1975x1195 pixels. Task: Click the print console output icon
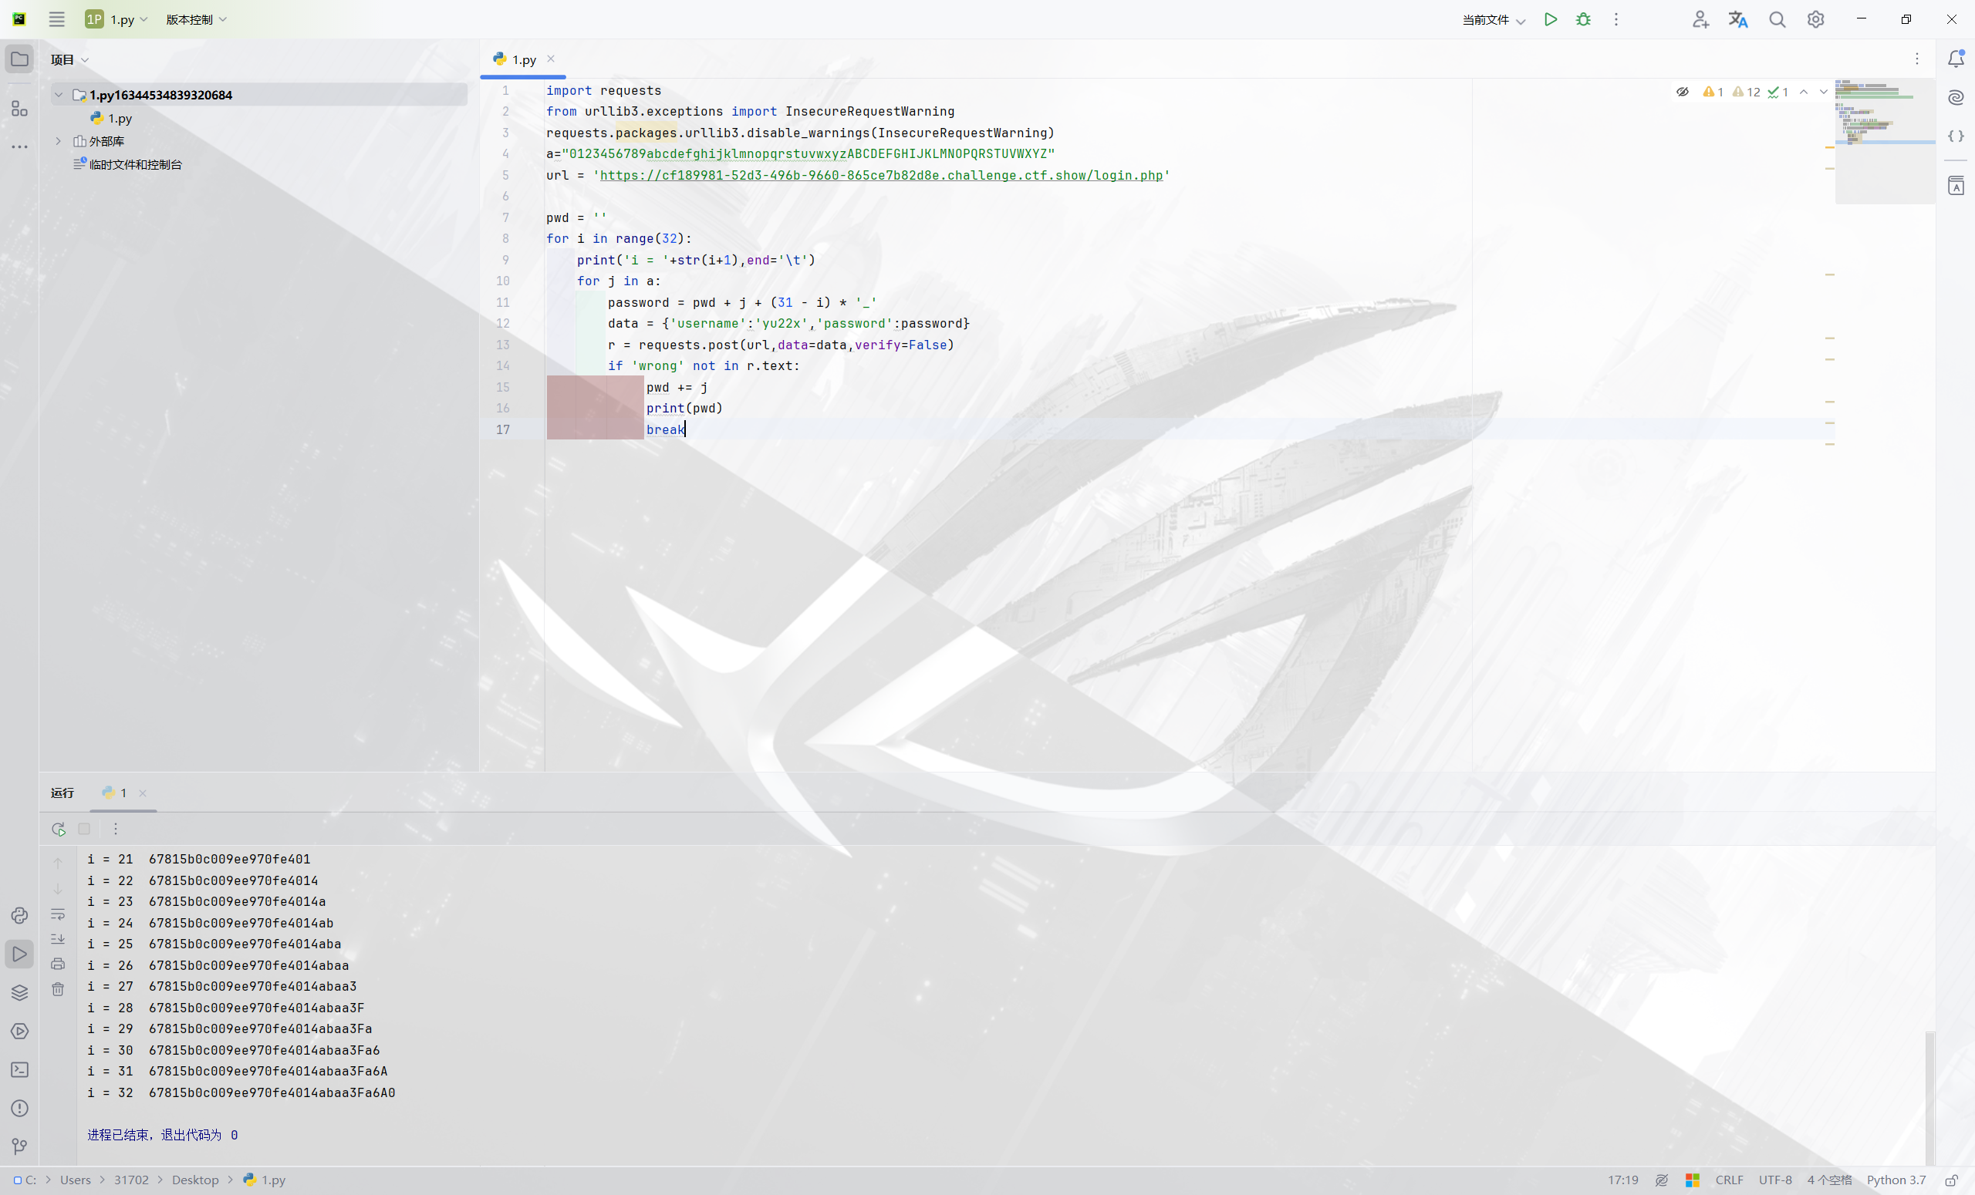click(58, 964)
